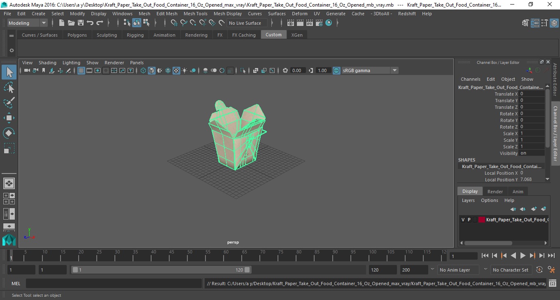Toggle film gate icon in viewport
The height and width of the screenshot is (300, 560).
coord(89,70)
